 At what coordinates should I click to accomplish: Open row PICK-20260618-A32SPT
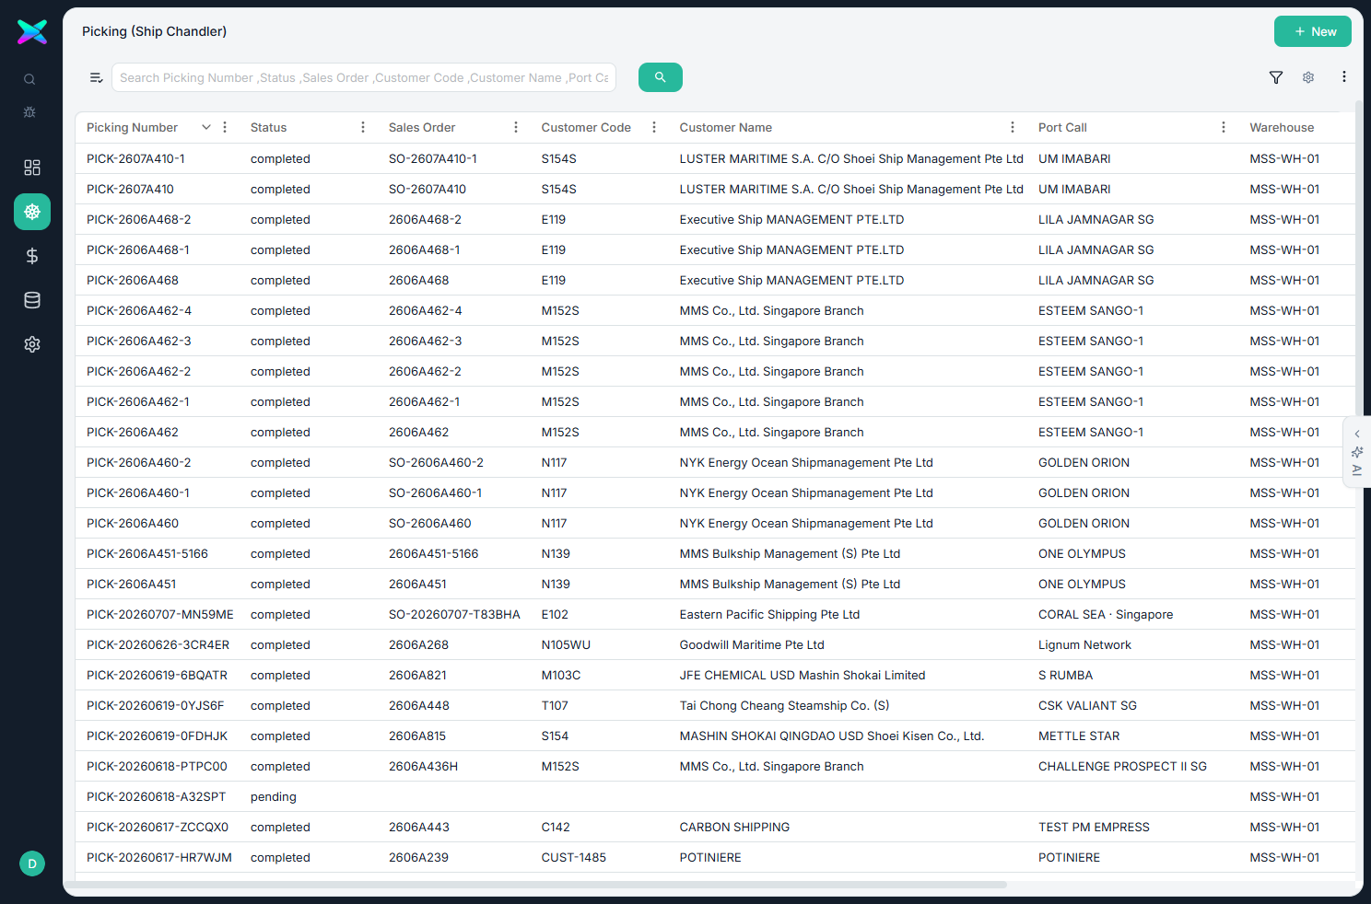click(x=715, y=796)
